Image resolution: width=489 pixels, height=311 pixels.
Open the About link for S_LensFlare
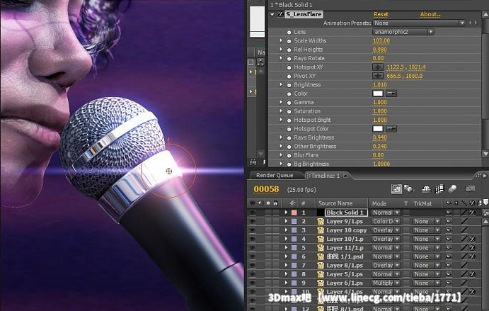click(x=430, y=14)
